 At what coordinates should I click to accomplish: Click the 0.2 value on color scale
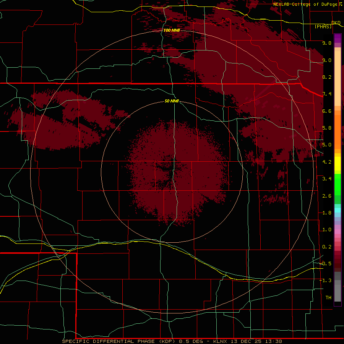coord(327,247)
